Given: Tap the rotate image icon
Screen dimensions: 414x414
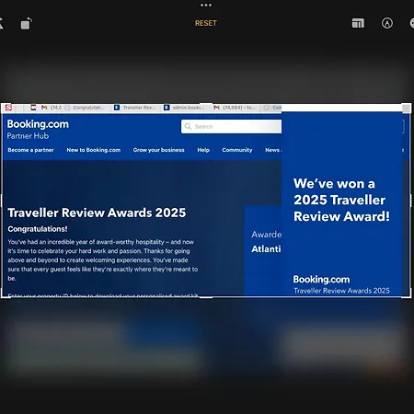Looking at the screenshot, I should [x=27, y=24].
